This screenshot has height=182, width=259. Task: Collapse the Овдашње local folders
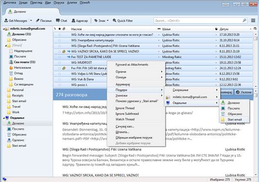click(x=4, y=118)
